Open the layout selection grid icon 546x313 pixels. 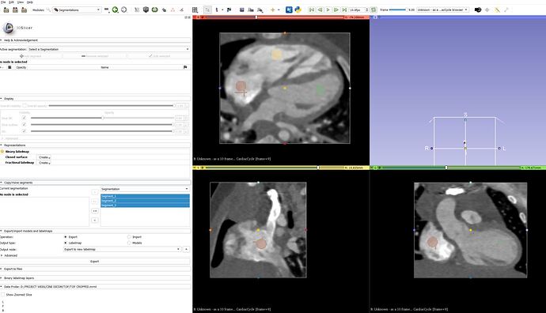pos(195,9)
